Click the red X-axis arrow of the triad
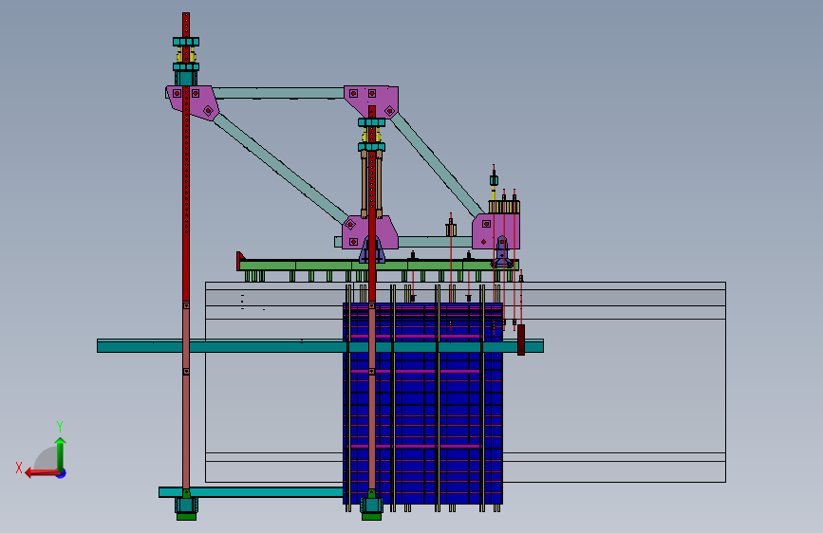823x533 pixels. point(41,473)
